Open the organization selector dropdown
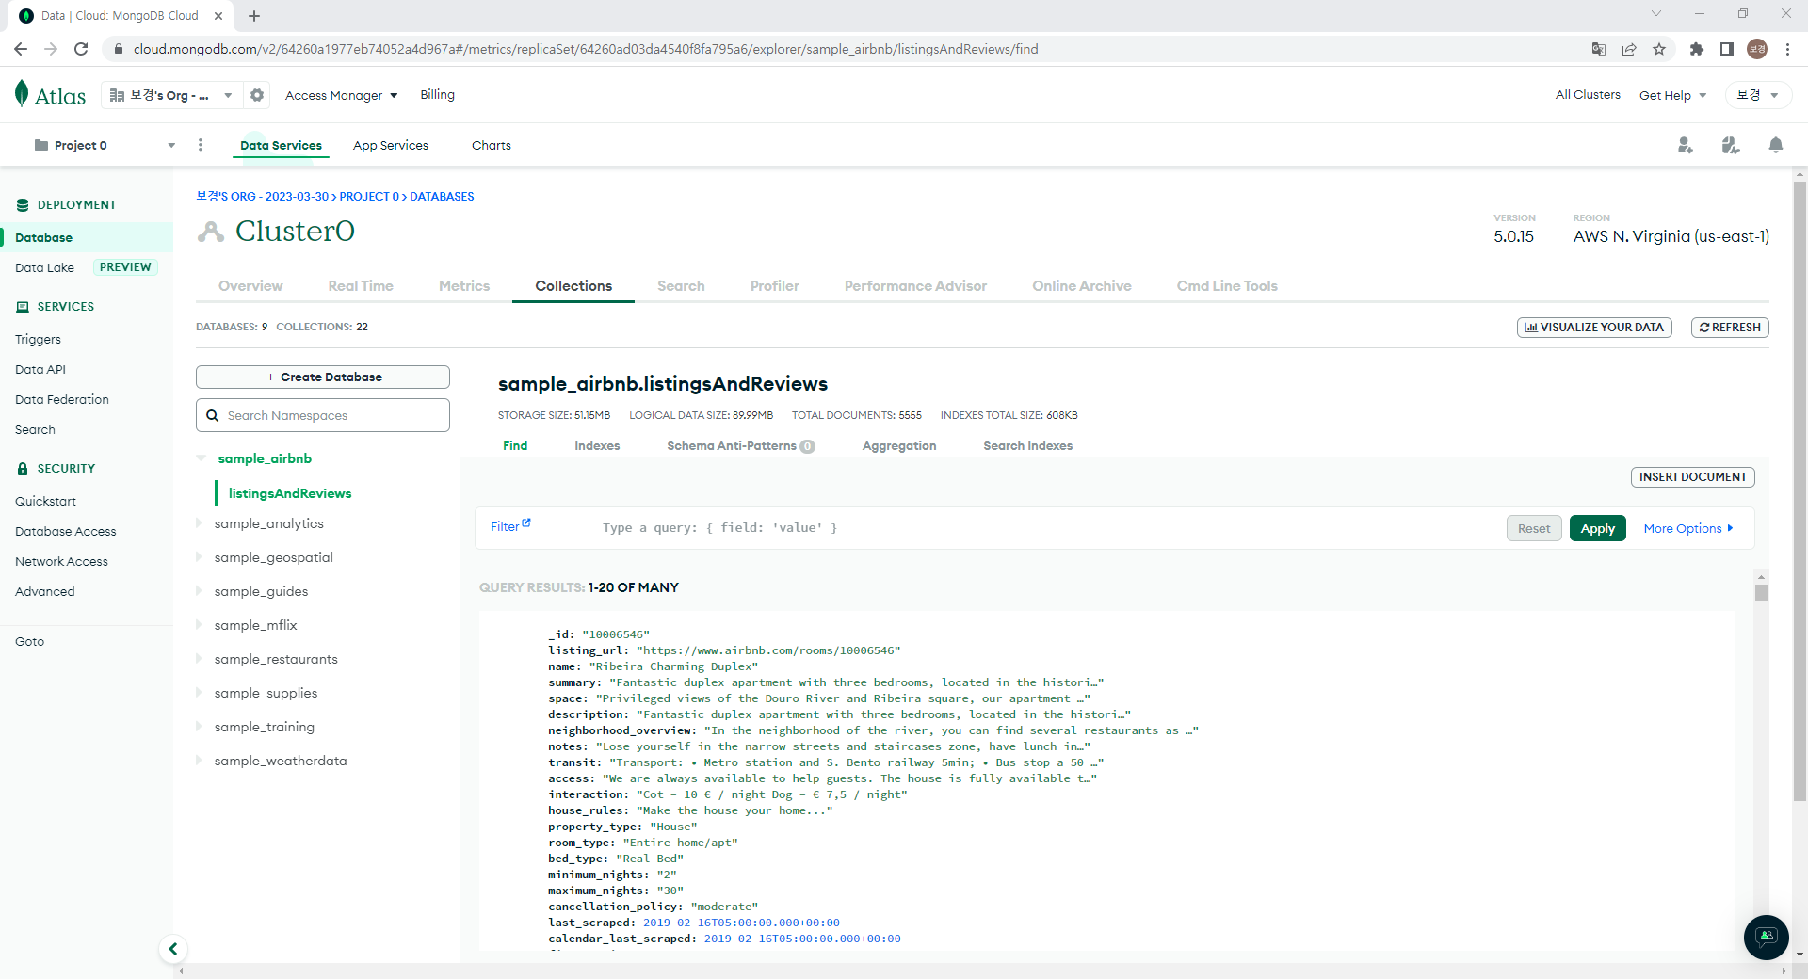 tap(171, 95)
